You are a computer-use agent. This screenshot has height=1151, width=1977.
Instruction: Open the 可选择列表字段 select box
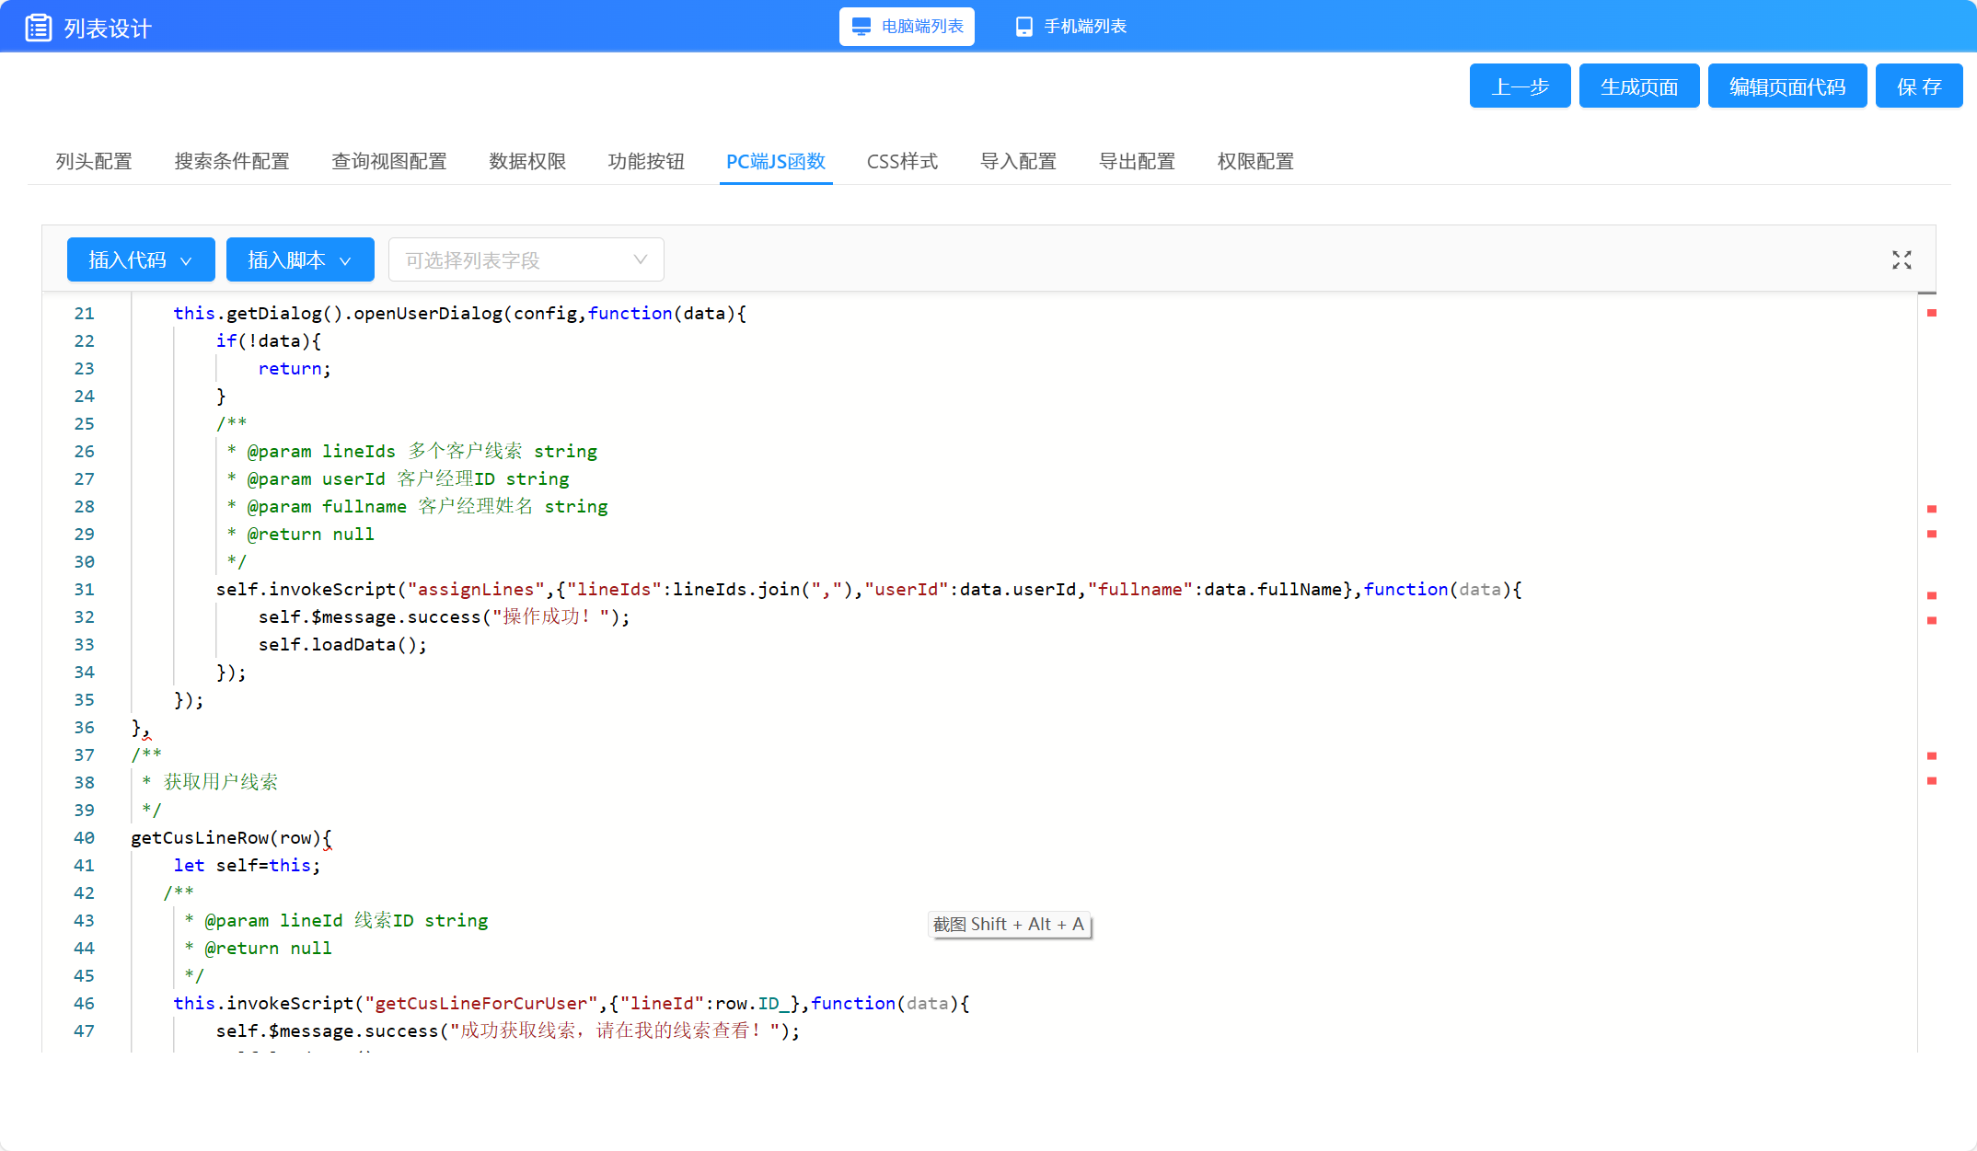tap(526, 260)
